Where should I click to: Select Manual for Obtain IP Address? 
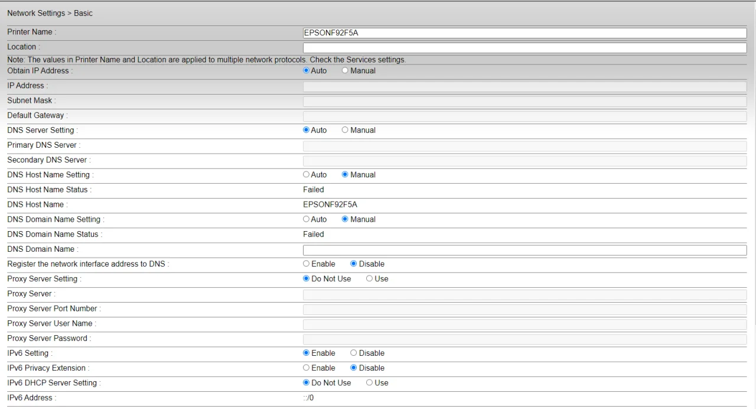(x=345, y=71)
